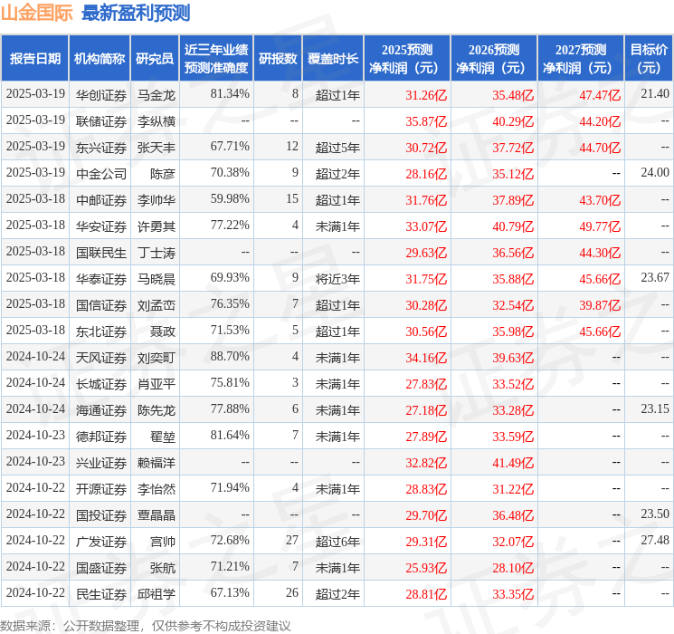
Task: Click the 49.77亿 profit forecast
Action: (x=600, y=226)
